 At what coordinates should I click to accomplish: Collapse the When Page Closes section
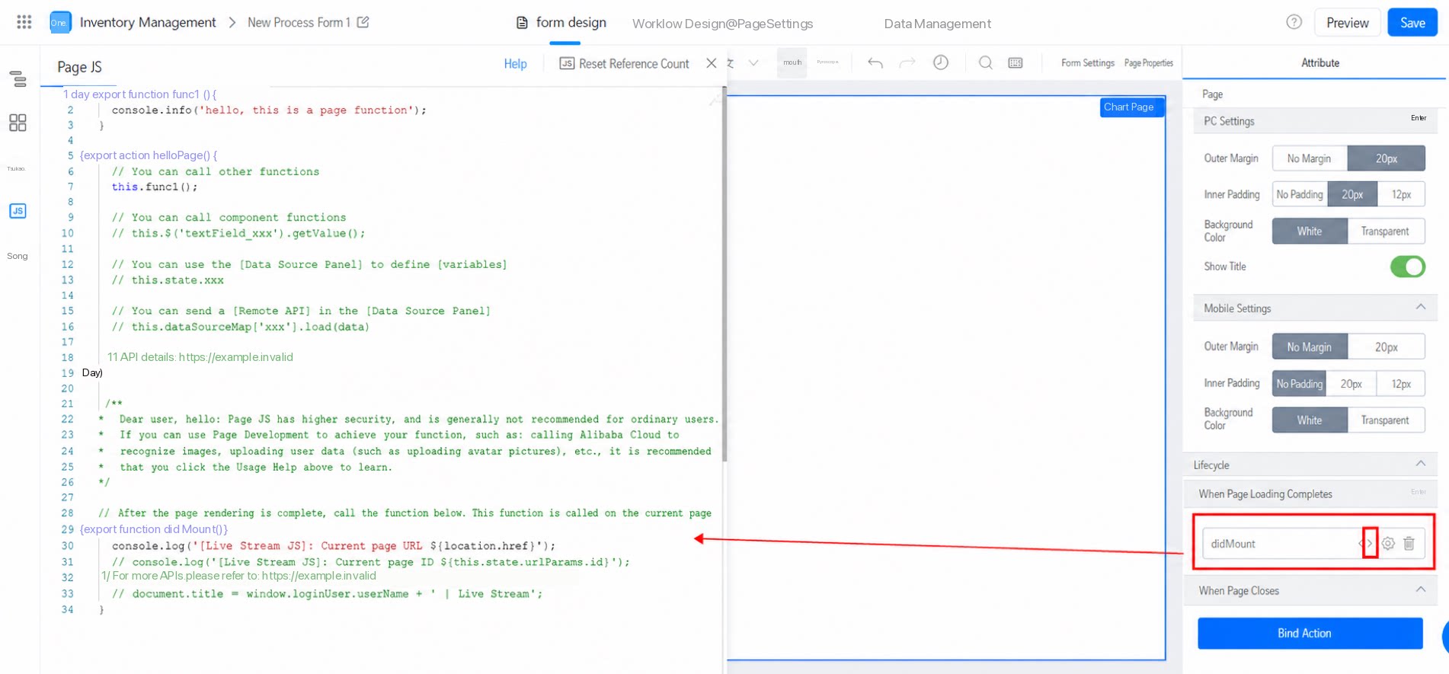1421,589
